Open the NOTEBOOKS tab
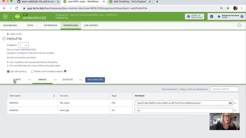 tap(50, 25)
